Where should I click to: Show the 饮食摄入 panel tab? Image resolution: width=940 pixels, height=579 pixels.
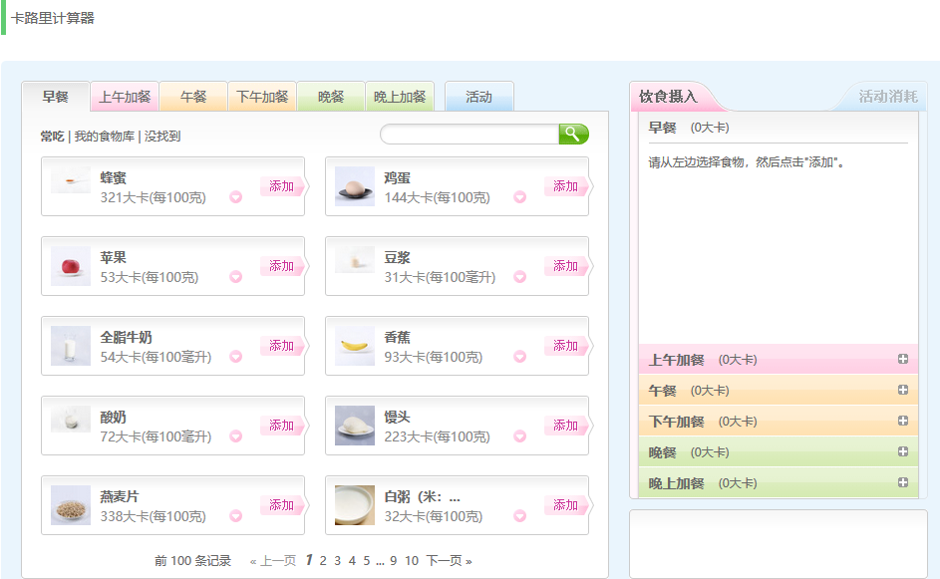coord(669,97)
